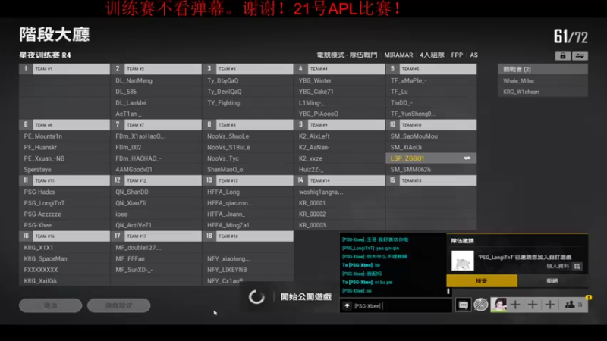Click the FPP mode label

pos(457,55)
